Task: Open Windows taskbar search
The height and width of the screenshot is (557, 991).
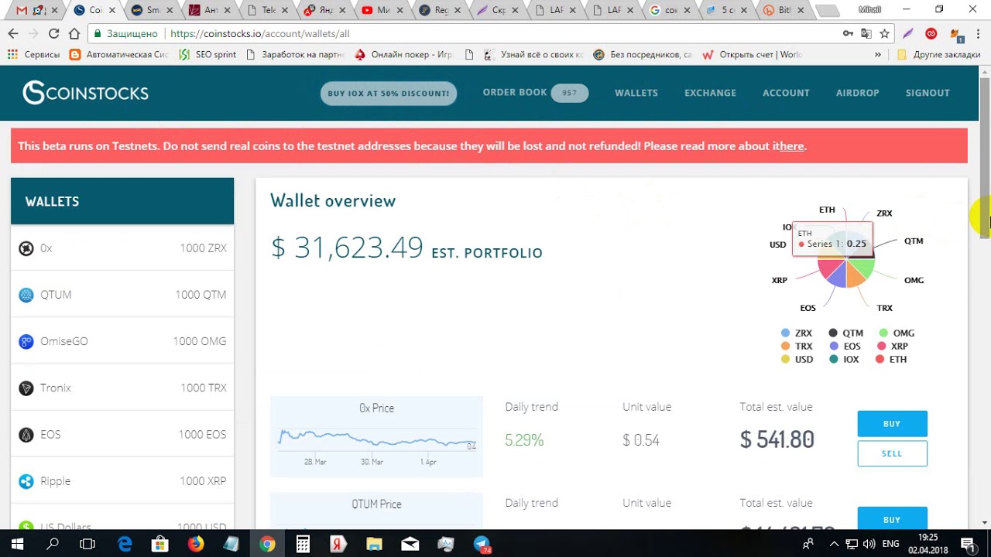Action: (x=53, y=544)
